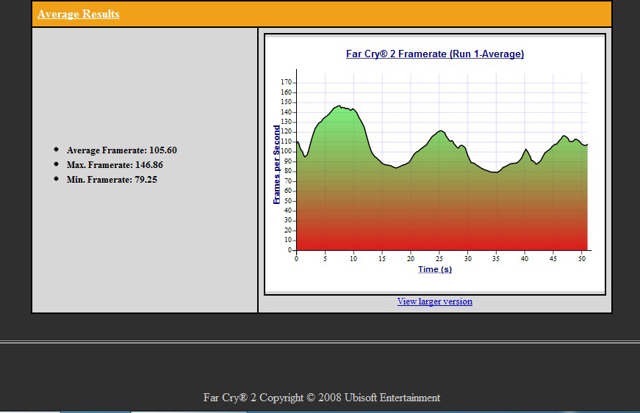Select the Max. Framerate 146.86 entry
This screenshot has height=413, width=640.
pyautogui.click(x=115, y=165)
